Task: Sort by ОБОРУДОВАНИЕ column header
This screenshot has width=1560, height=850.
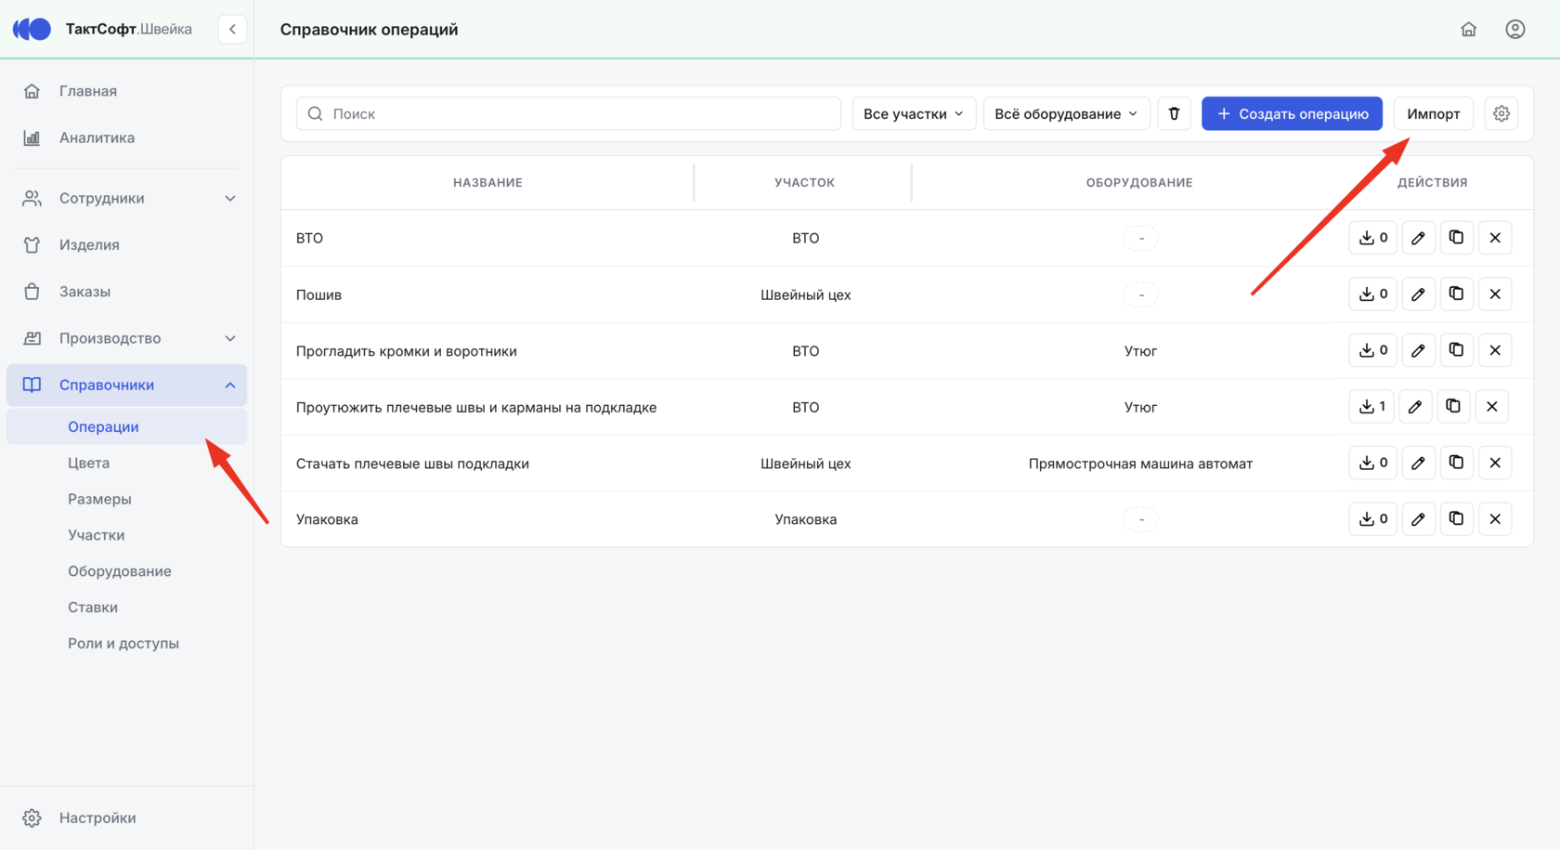Action: (x=1139, y=182)
